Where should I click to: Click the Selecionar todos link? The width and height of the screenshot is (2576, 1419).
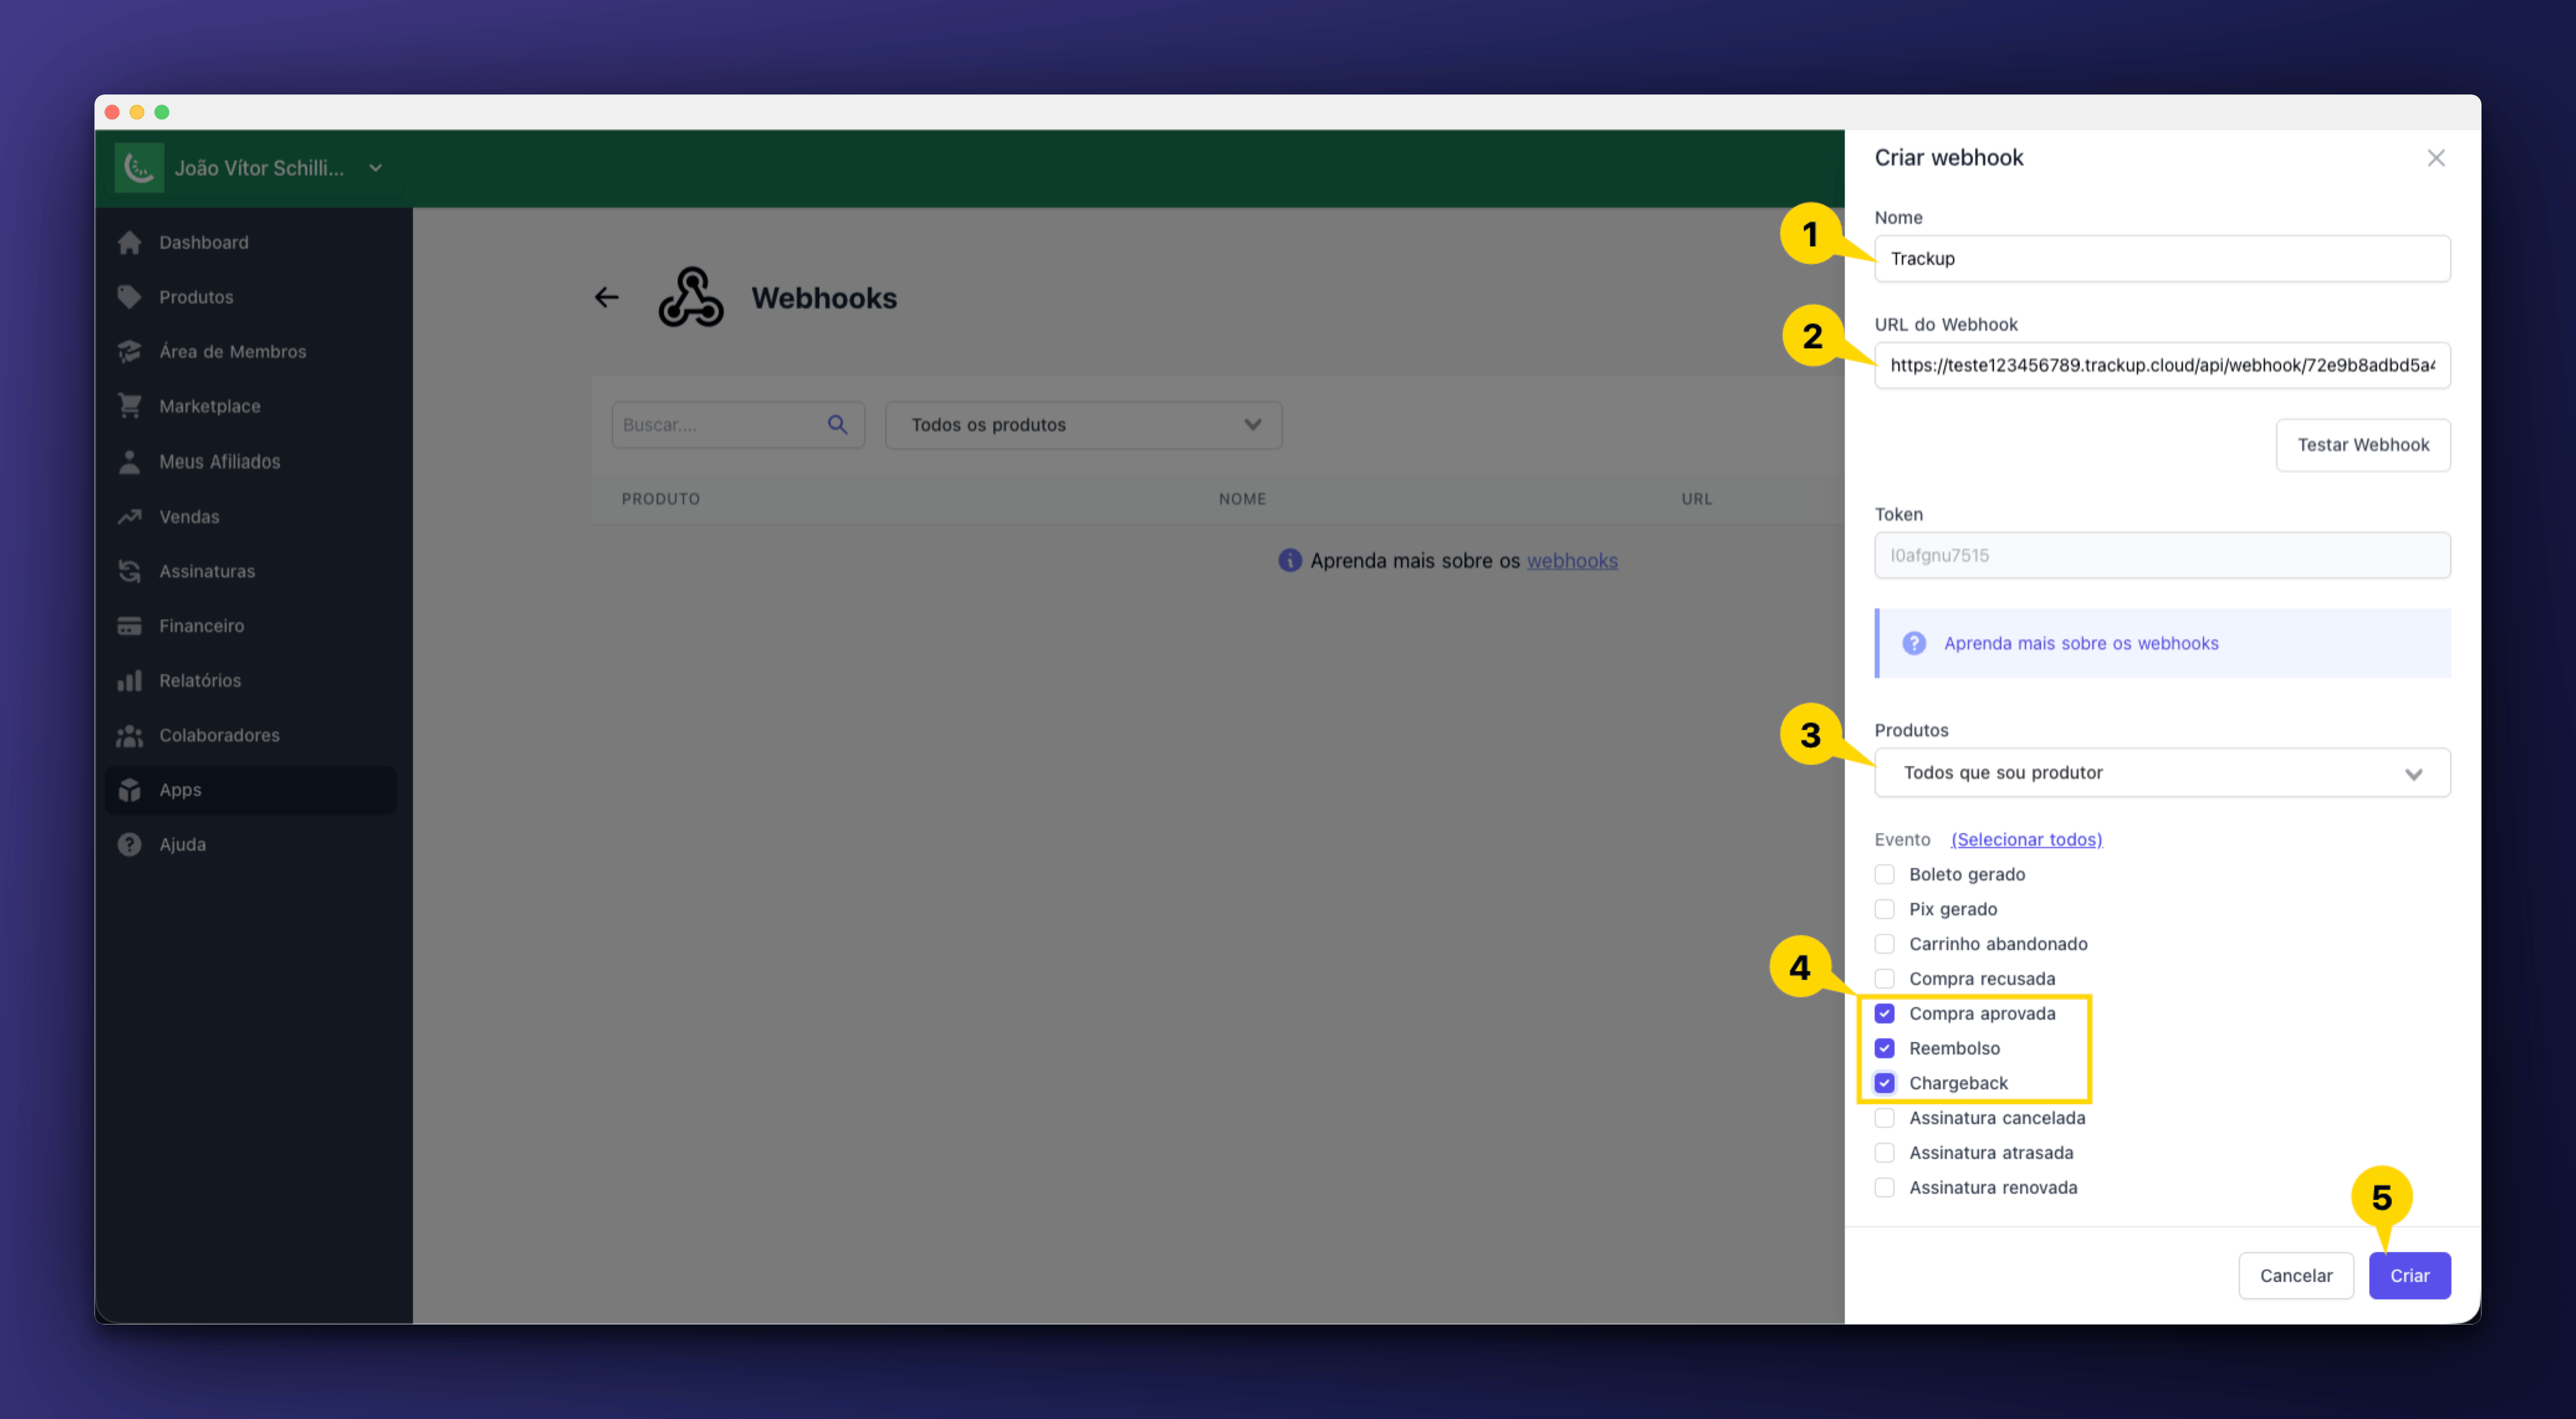[x=2026, y=839]
